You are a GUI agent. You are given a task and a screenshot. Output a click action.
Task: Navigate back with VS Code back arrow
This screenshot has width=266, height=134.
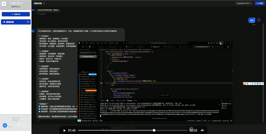click(x=123, y=43)
